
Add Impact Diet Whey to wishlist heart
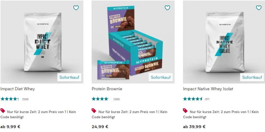[x=76, y=8]
